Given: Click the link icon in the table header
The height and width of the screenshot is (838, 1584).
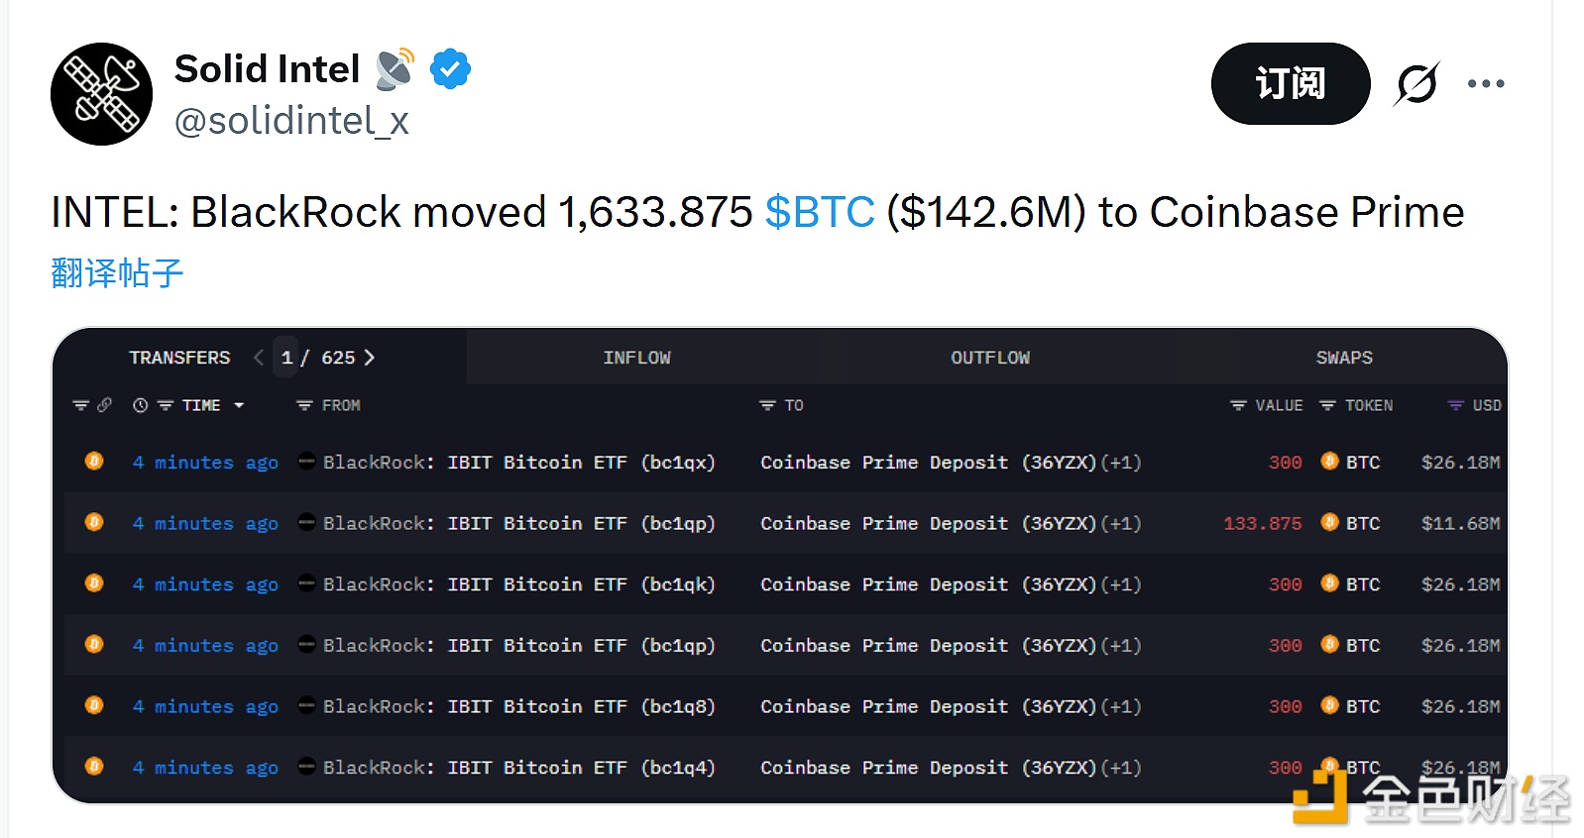Looking at the screenshot, I should tap(105, 405).
